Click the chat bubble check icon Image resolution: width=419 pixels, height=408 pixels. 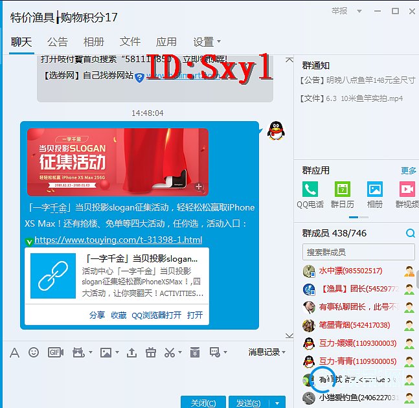215,352
